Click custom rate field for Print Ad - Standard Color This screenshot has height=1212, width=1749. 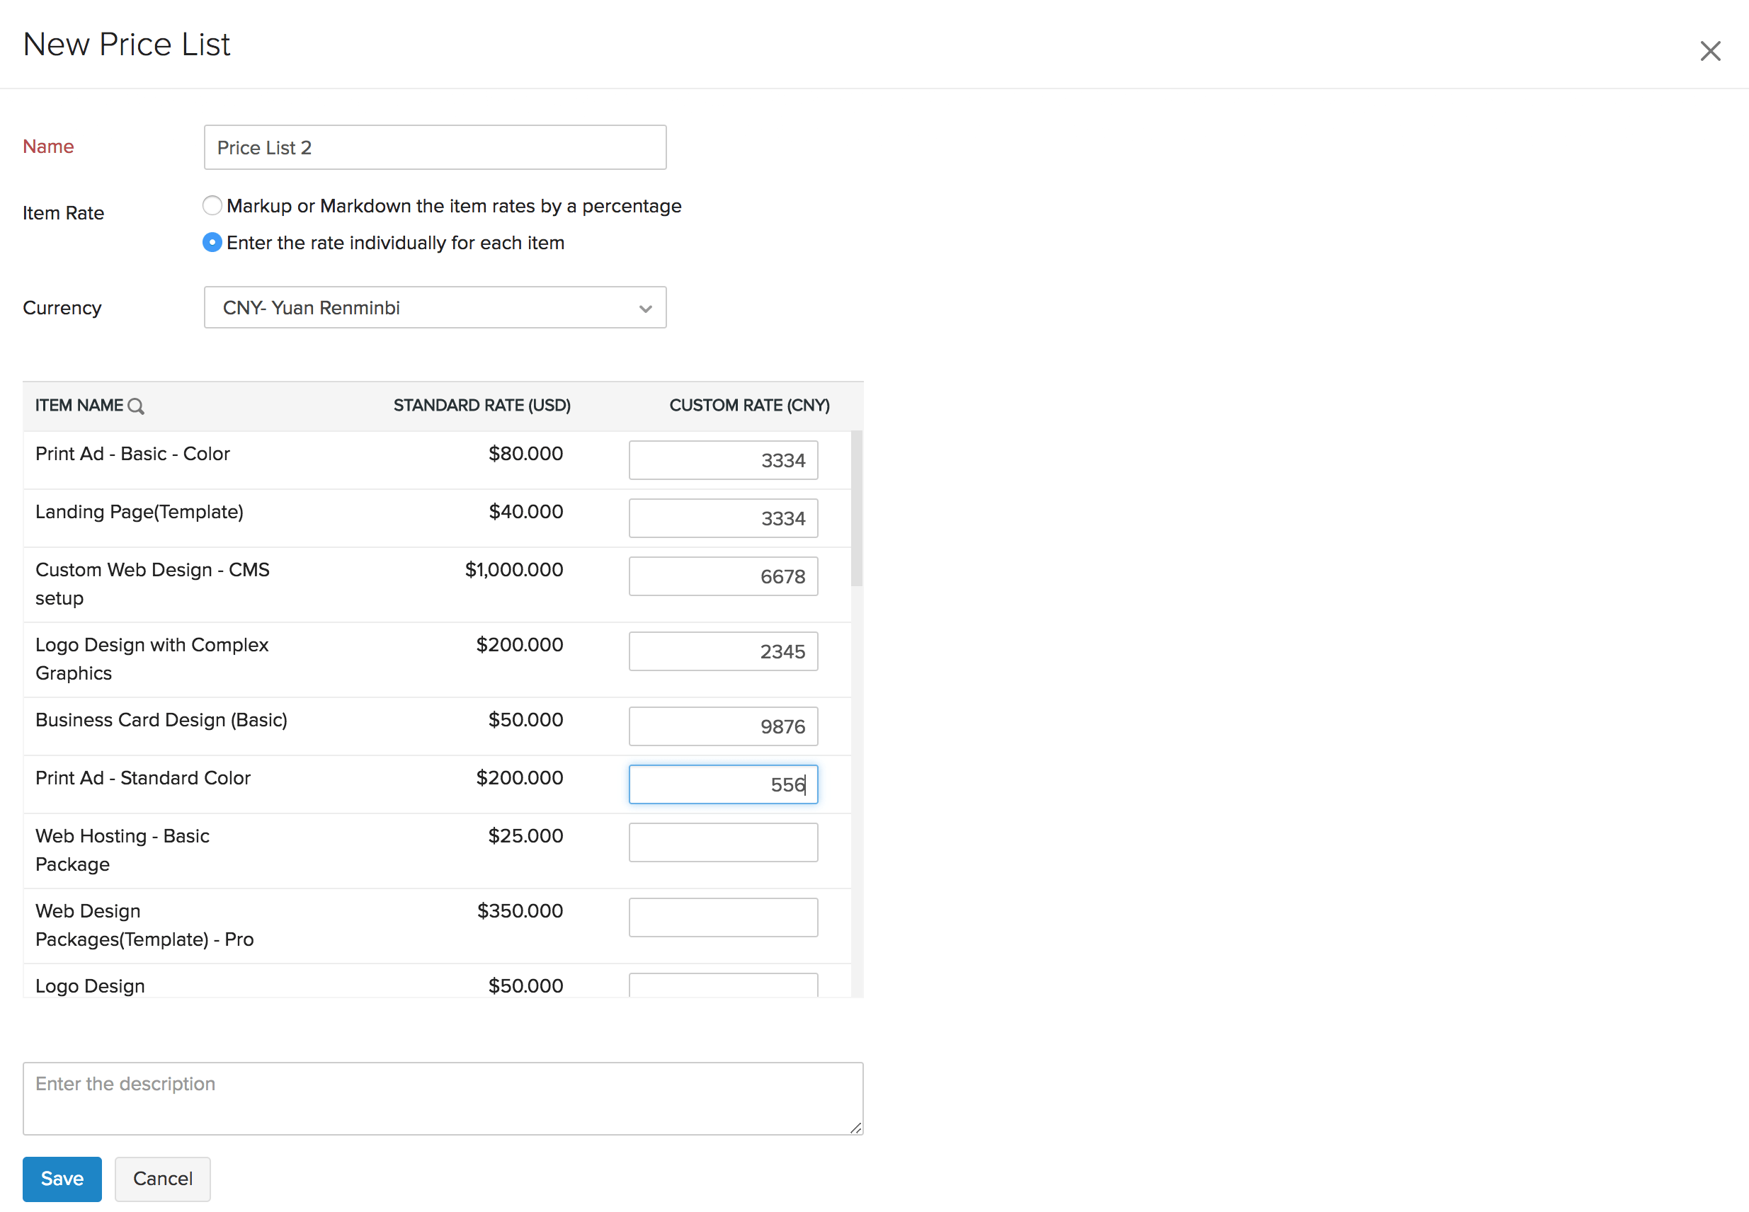(723, 784)
